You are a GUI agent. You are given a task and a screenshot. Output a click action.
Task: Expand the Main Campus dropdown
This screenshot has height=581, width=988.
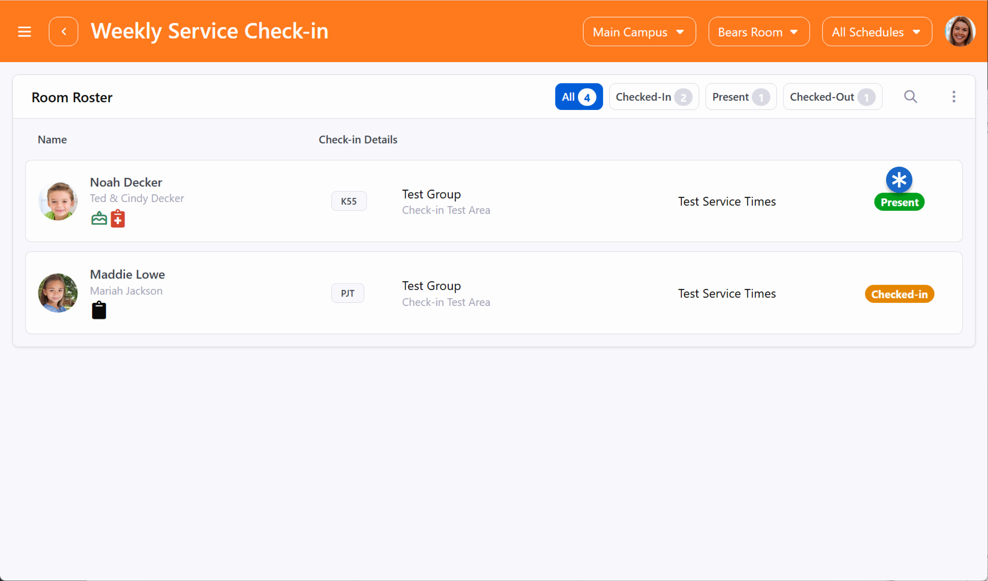639,32
